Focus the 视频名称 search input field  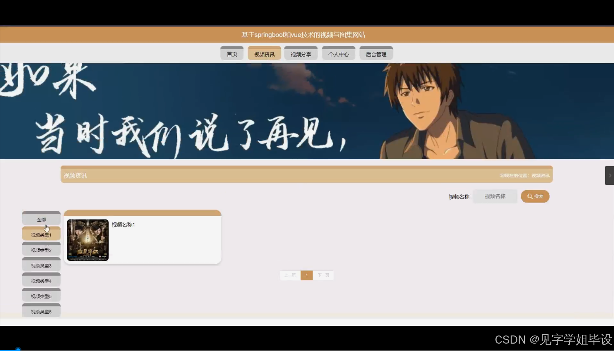pos(495,196)
